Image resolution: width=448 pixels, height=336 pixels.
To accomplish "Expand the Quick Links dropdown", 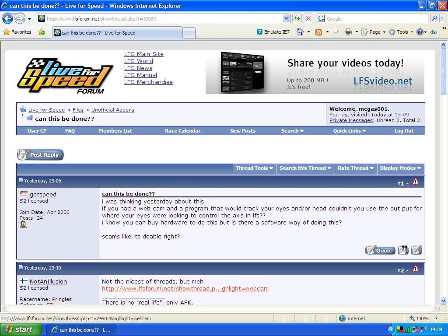I will 350,131.
